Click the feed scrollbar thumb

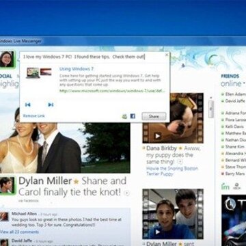click(211, 109)
